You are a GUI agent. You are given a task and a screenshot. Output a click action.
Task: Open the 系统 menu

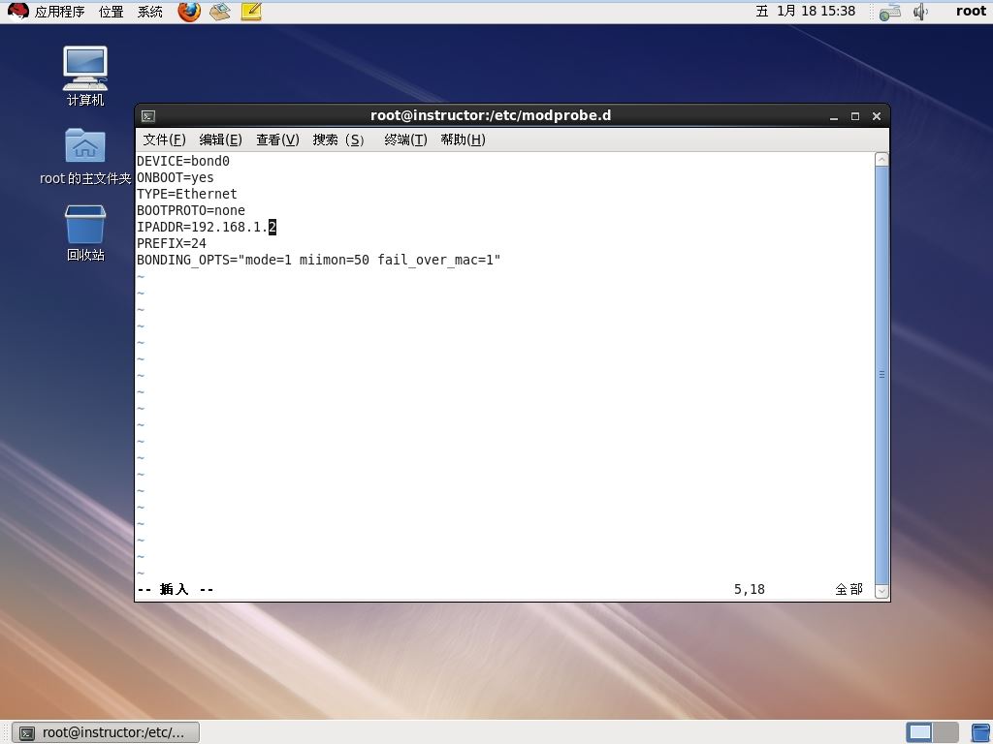(150, 12)
